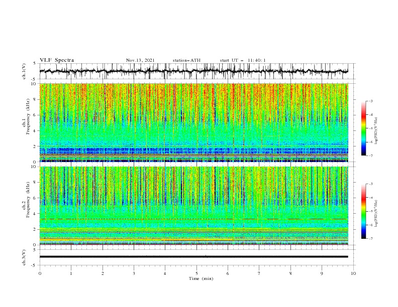
Task: Click the ch.1 "log(PSD)(V²/Hz)" colorbar label
Action: [x=376, y=131]
